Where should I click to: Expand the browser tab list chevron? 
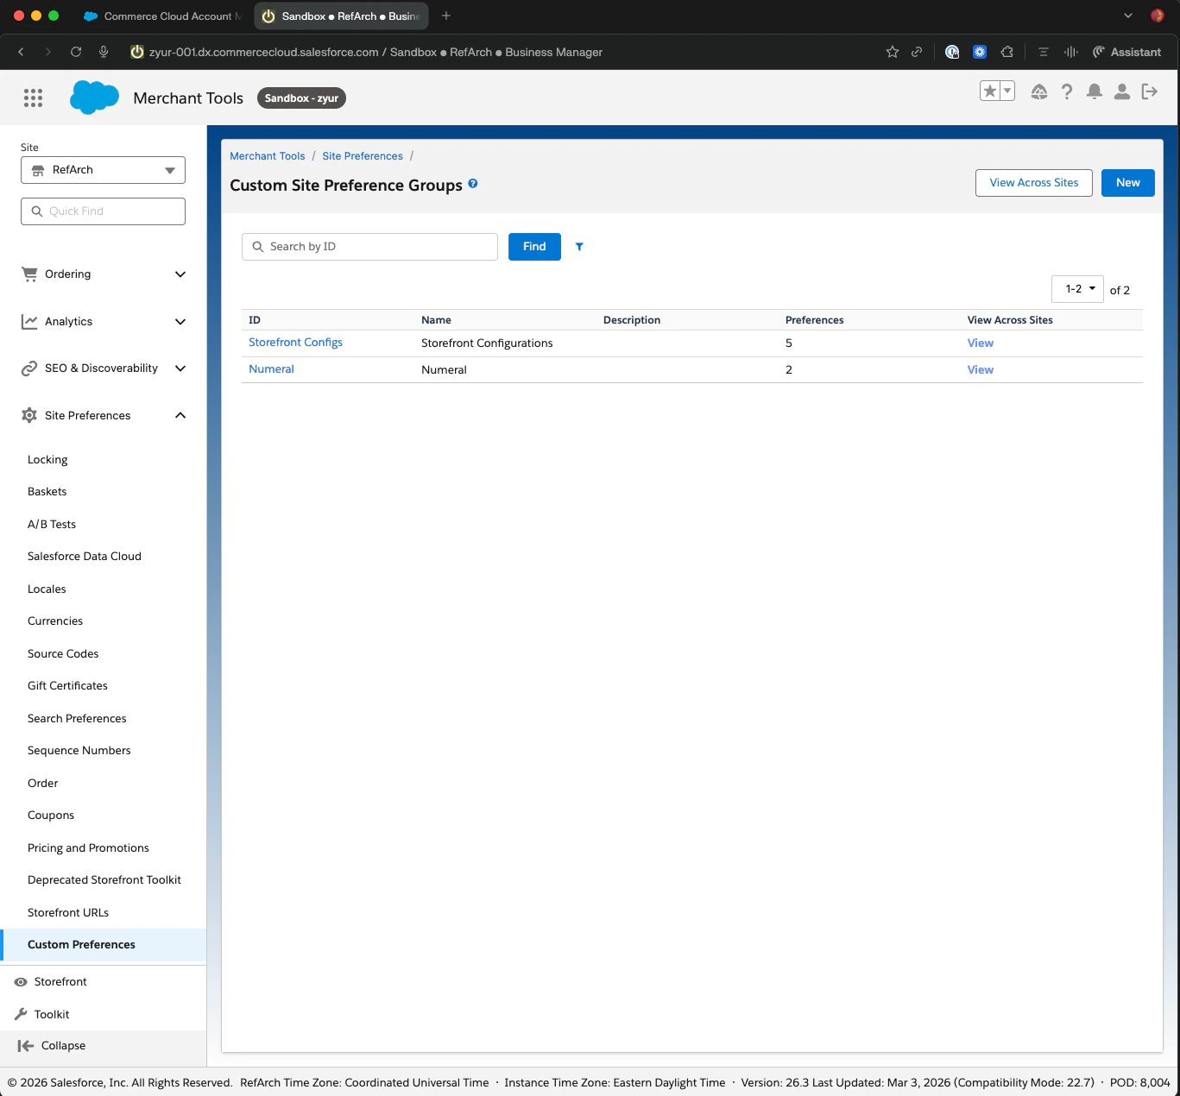pos(1128,16)
